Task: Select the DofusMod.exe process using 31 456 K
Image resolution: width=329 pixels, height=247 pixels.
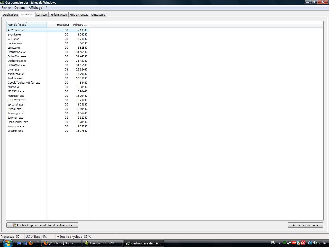Action: click(x=48, y=65)
